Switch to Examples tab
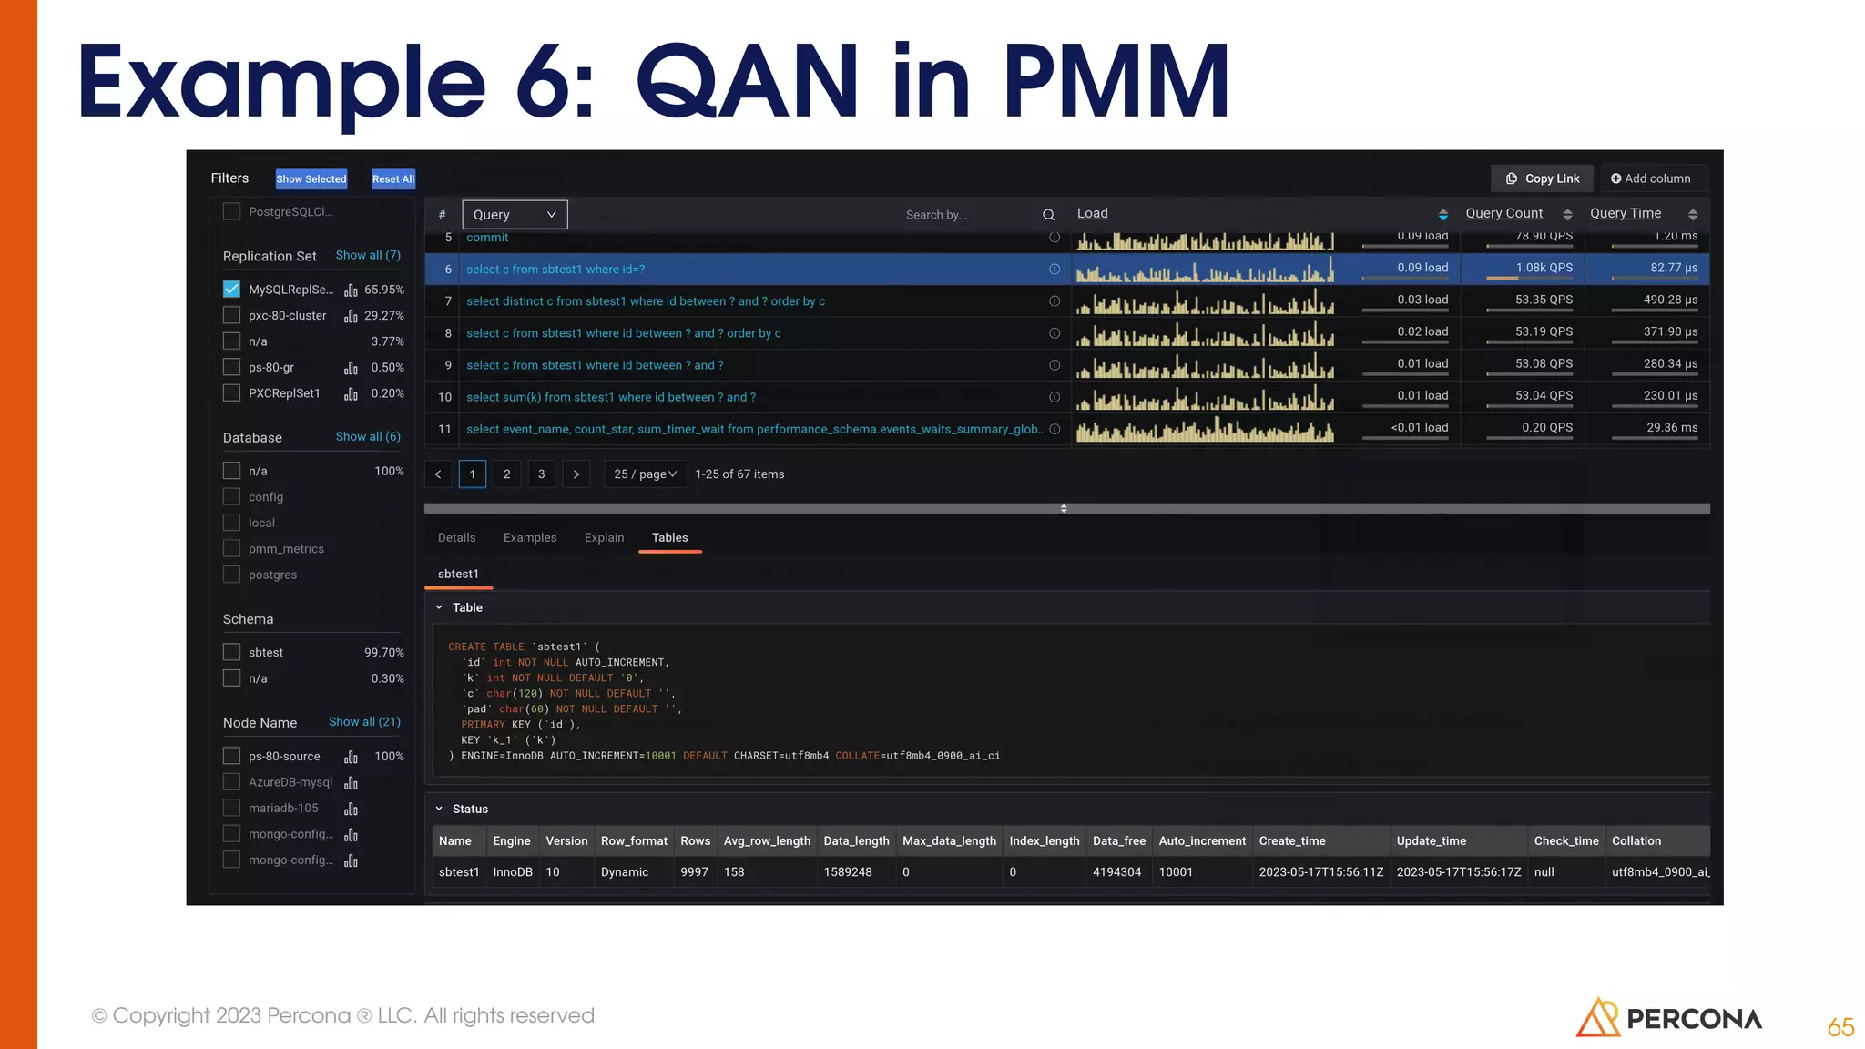Image resolution: width=1865 pixels, height=1049 pixels. point(530,538)
